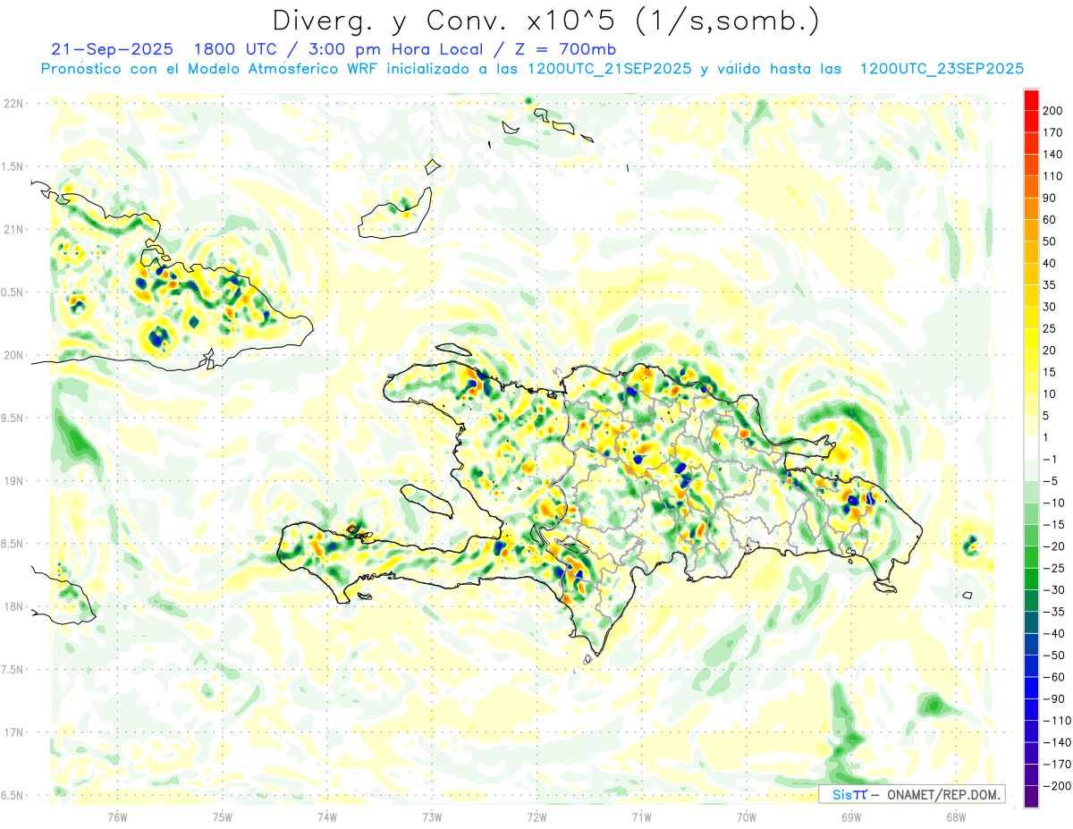The image size is (1073, 829).
Task: Click the '-200' color scale value
Action: tap(1056, 786)
